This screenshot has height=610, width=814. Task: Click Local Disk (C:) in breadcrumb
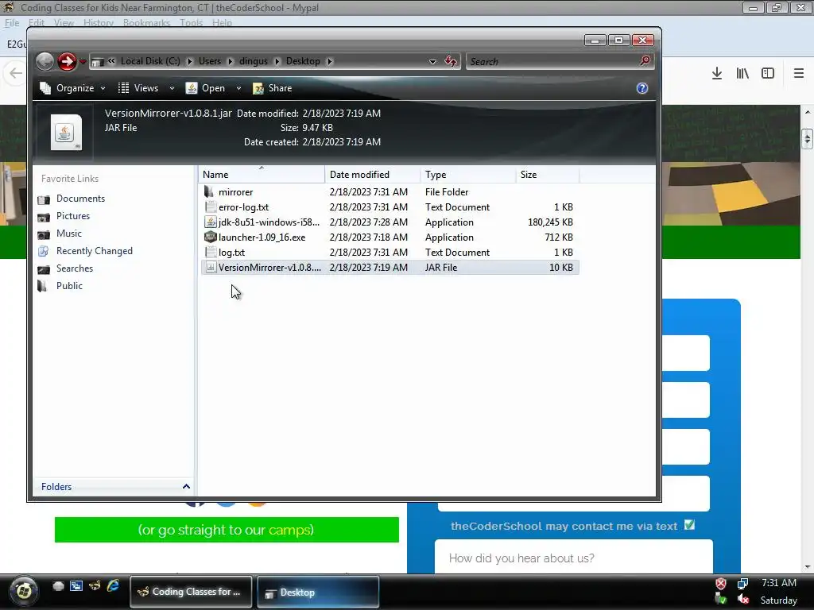(150, 61)
